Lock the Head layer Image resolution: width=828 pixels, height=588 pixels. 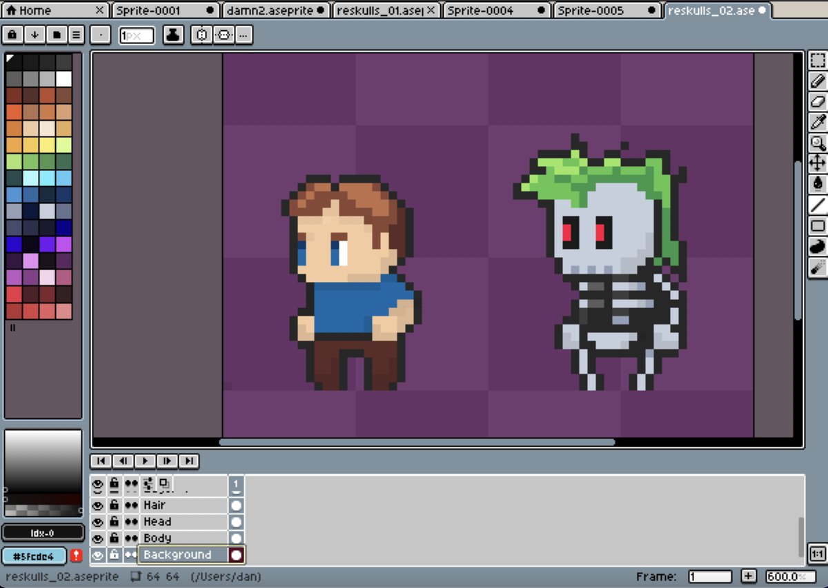point(115,522)
